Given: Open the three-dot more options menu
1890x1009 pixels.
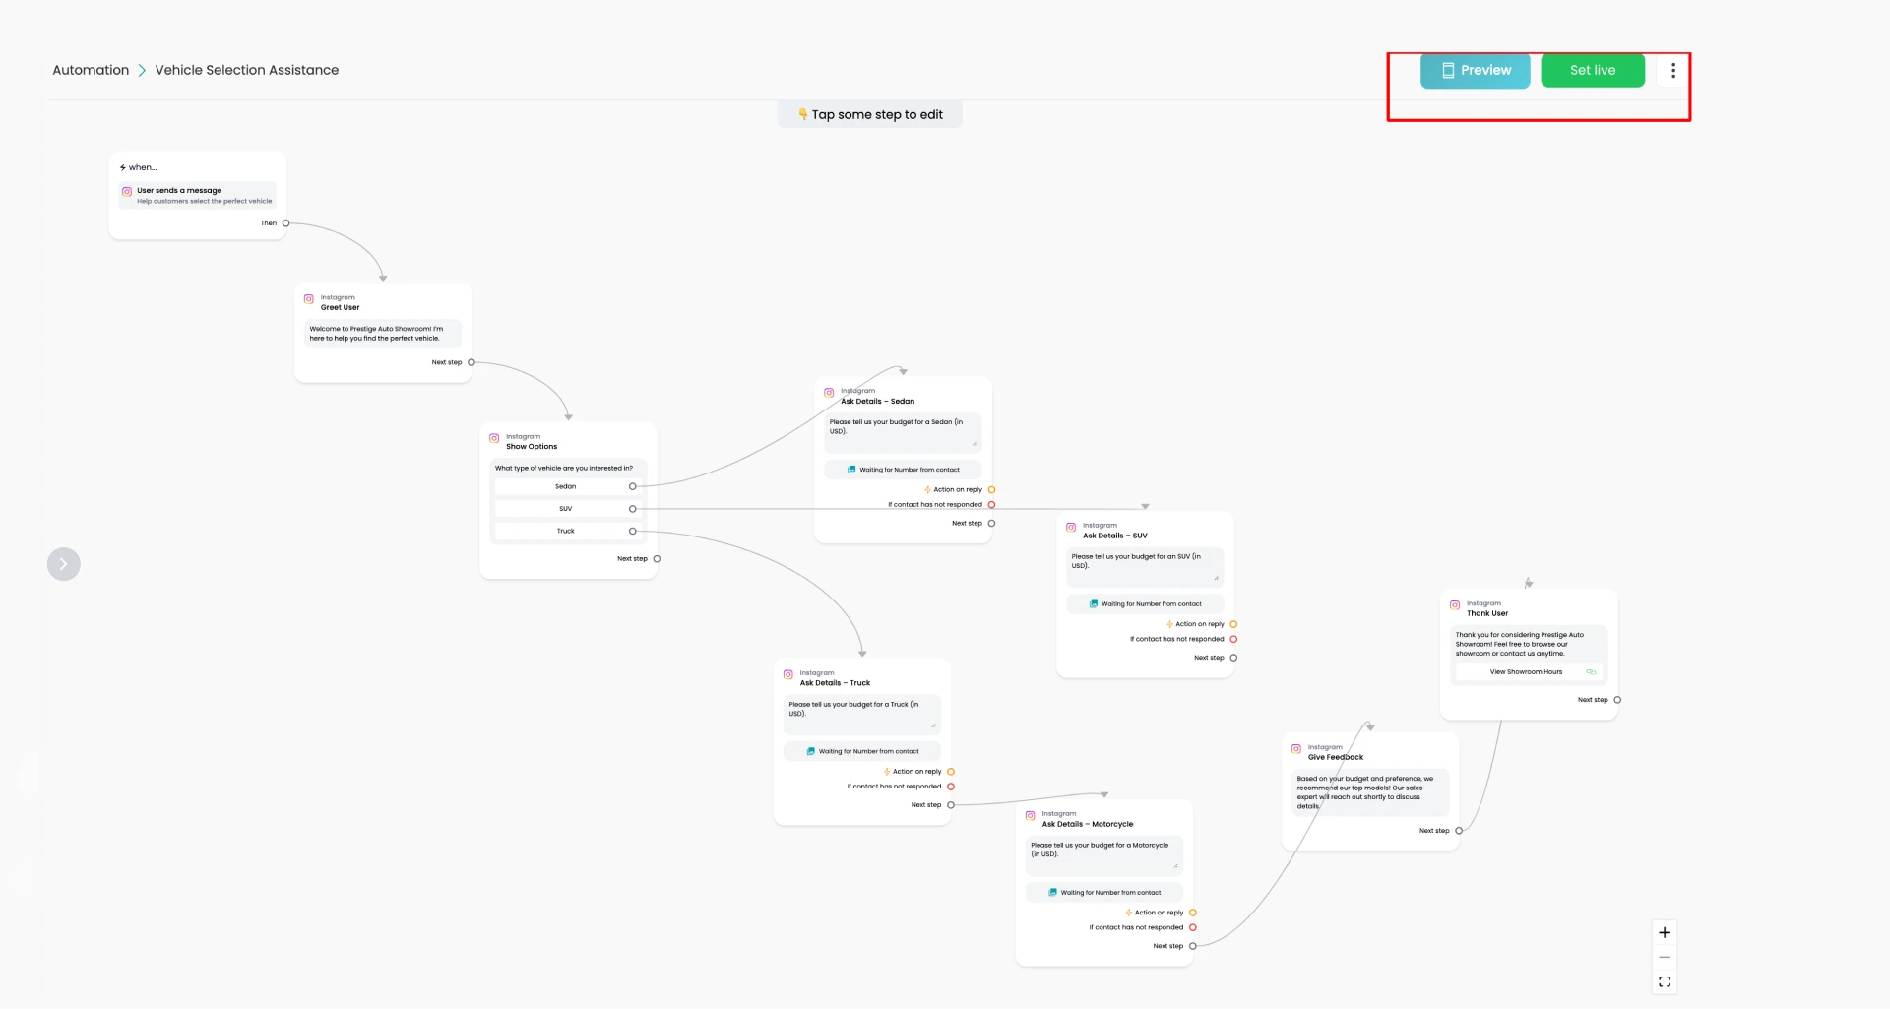Looking at the screenshot, I should pos(1673,71).
